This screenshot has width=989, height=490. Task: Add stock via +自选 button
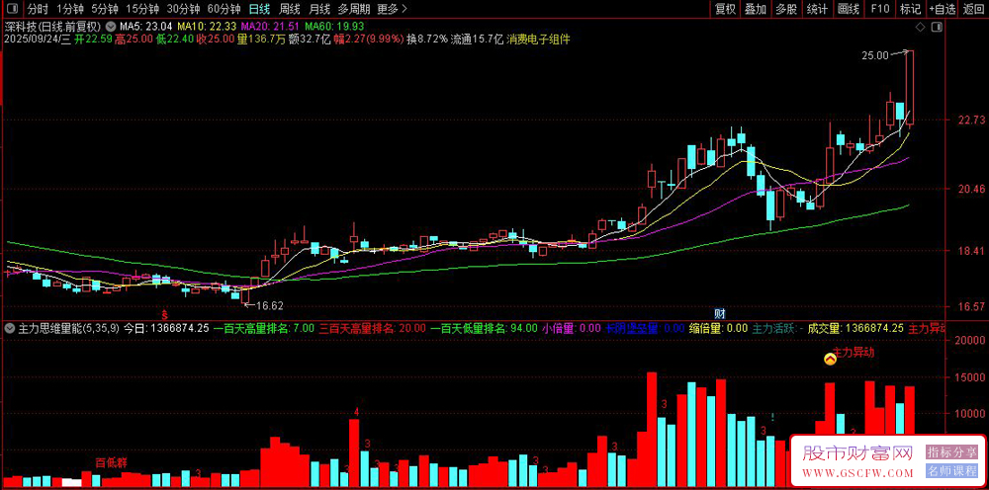click(x=943, y=9)
